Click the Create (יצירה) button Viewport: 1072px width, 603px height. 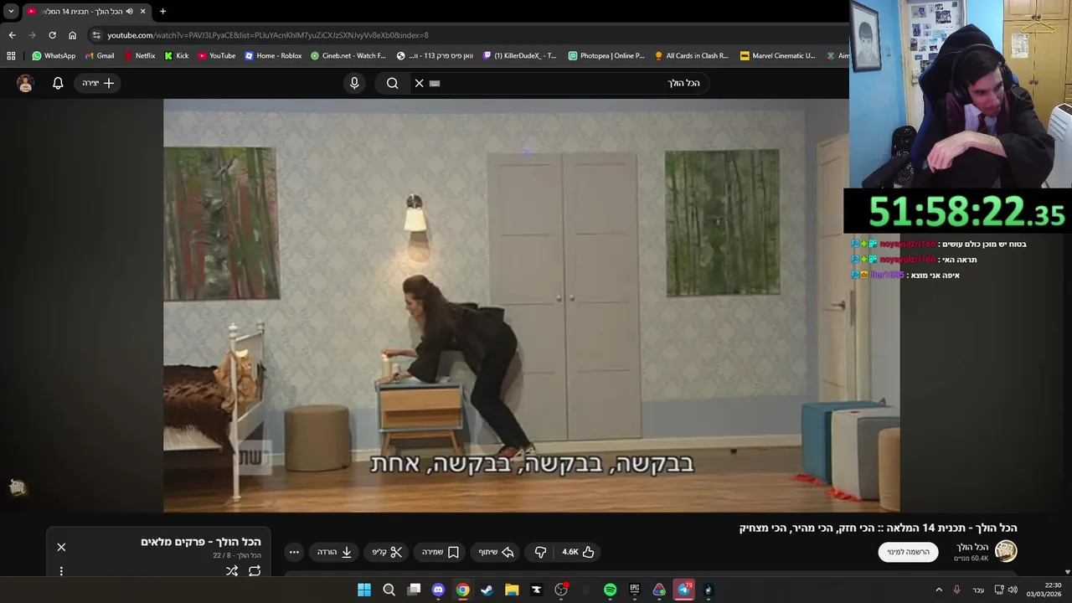[98, 83]
